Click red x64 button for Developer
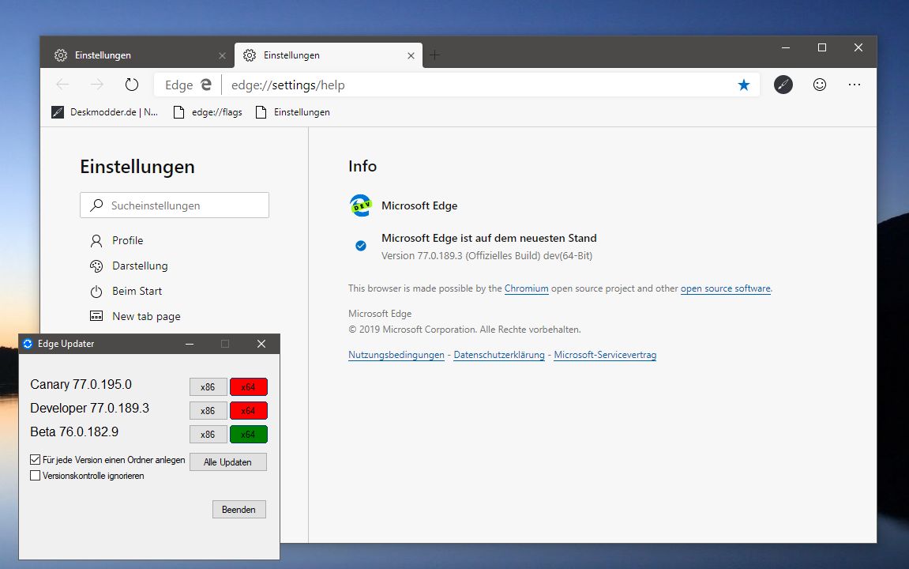Image resolution: width=909 pixels, height=569 pixels. point(249,411)
